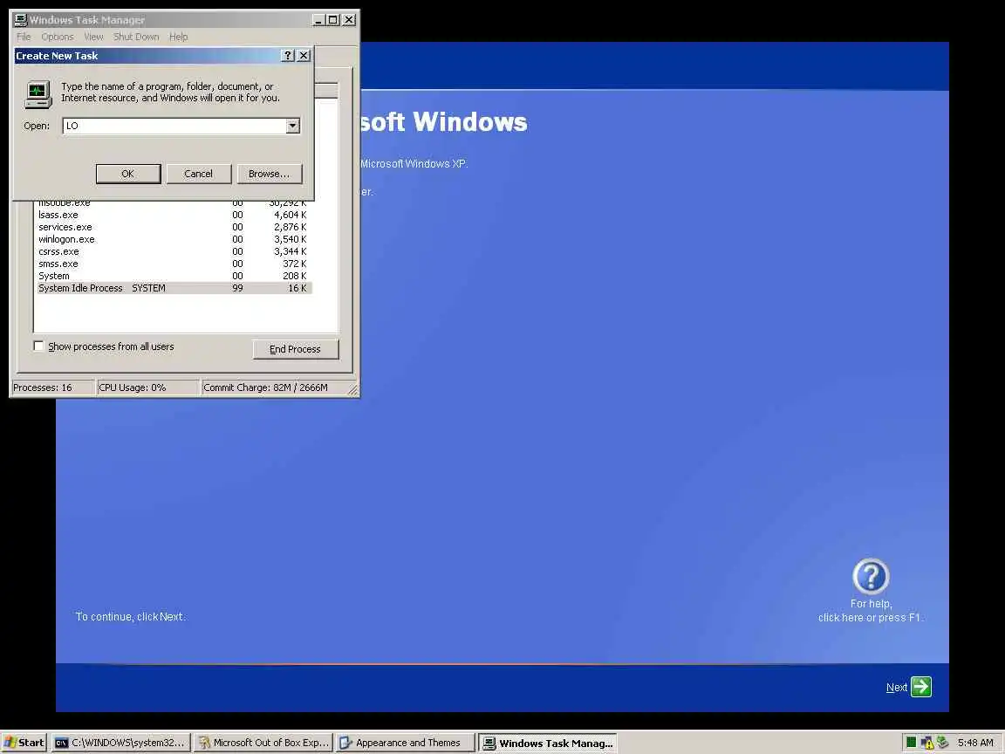1005x754 pixels.
Task: Maximize the Windows Task Manager window
Action: pos(332,20)
